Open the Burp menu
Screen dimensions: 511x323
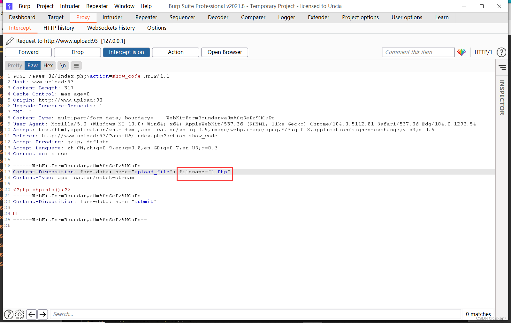[25, 6]
